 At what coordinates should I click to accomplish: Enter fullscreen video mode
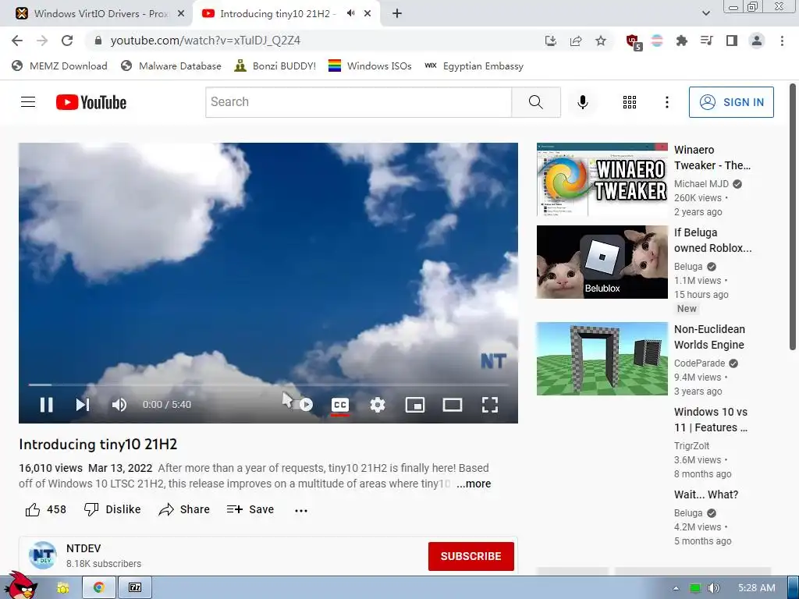tap(490, 405)
